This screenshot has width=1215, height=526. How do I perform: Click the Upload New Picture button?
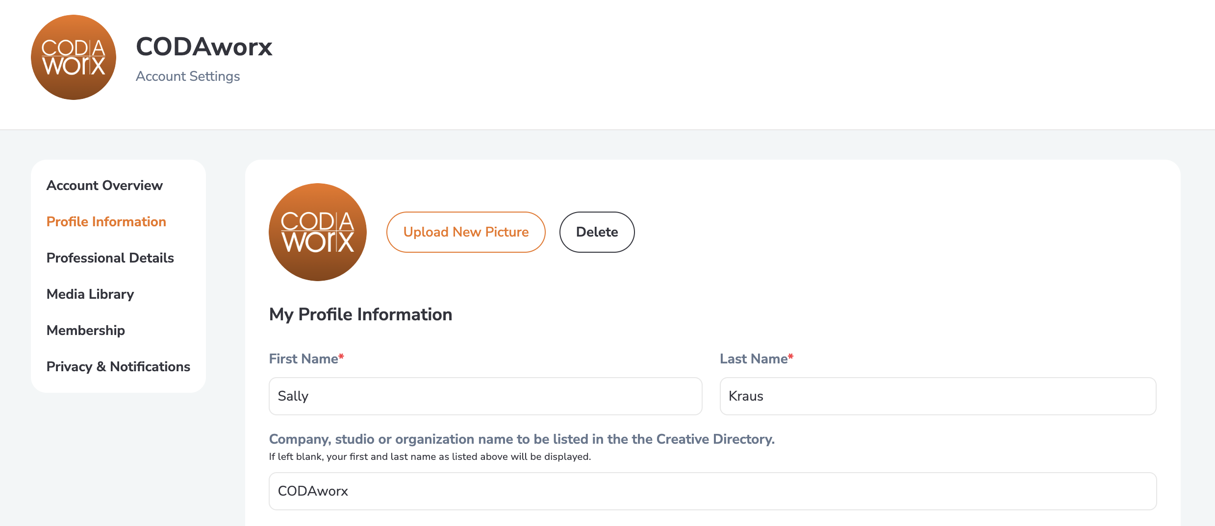click(466, 232)
